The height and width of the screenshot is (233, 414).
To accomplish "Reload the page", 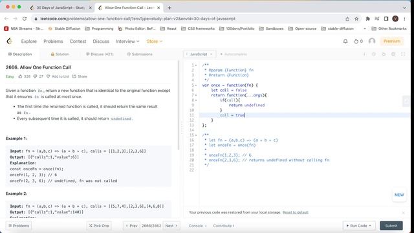I will 25,19.
